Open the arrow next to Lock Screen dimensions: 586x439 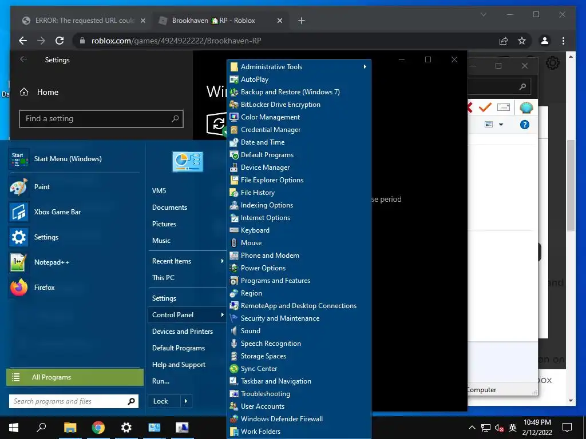186,401
